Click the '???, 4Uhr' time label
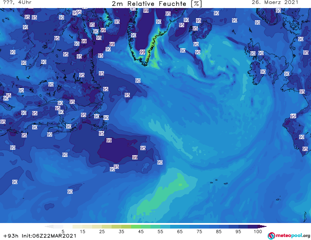 coord(17,3)
